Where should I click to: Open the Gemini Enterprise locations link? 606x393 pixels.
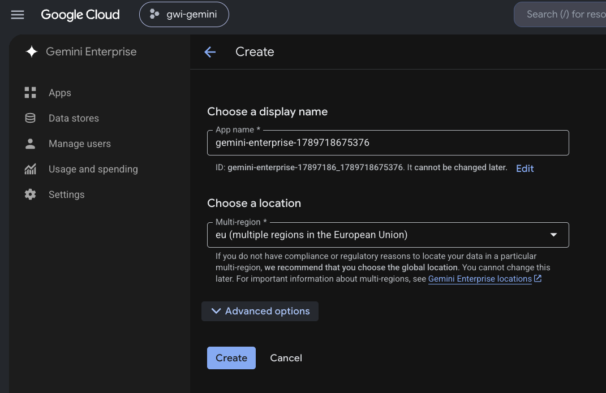480,279
